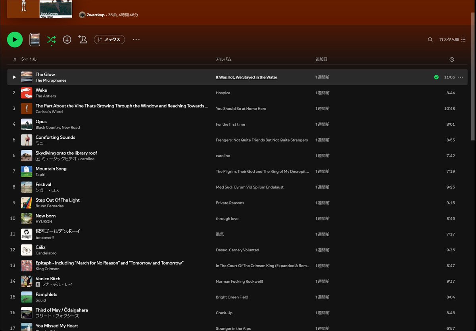Toggle shuffle playback
This screenshot has height=331, width=476.
(x=51, y=40)
